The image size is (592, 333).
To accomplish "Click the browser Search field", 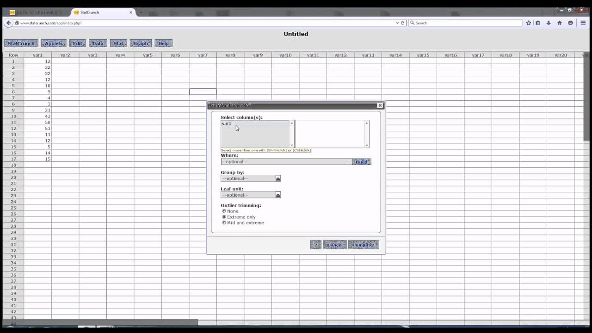I will (x=465, y=23).
